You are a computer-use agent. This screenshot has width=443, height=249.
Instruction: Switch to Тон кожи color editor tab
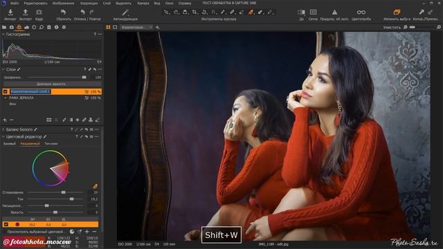[x=51, y=143]
